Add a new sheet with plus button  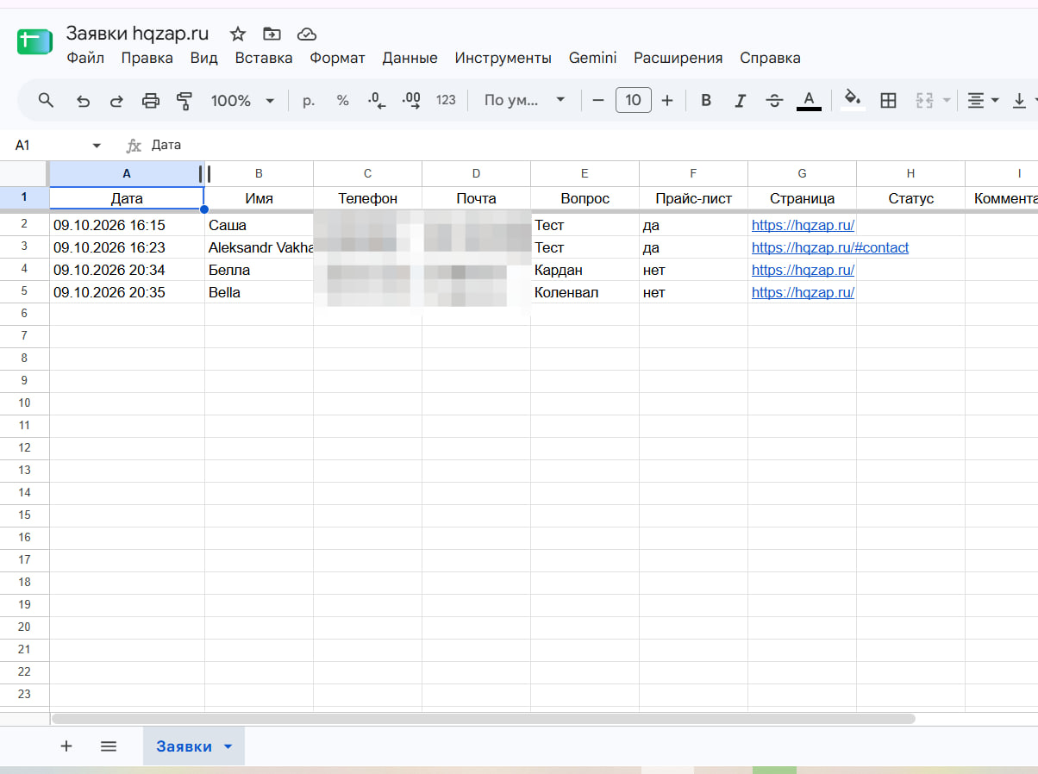pos(66,746)
